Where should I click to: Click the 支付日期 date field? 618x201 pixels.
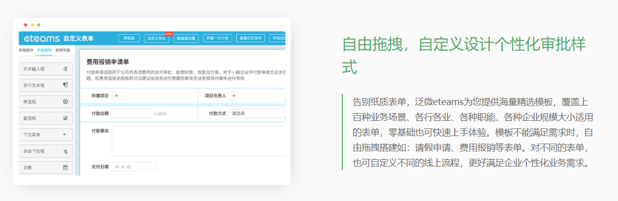click(x=134, y=166)
